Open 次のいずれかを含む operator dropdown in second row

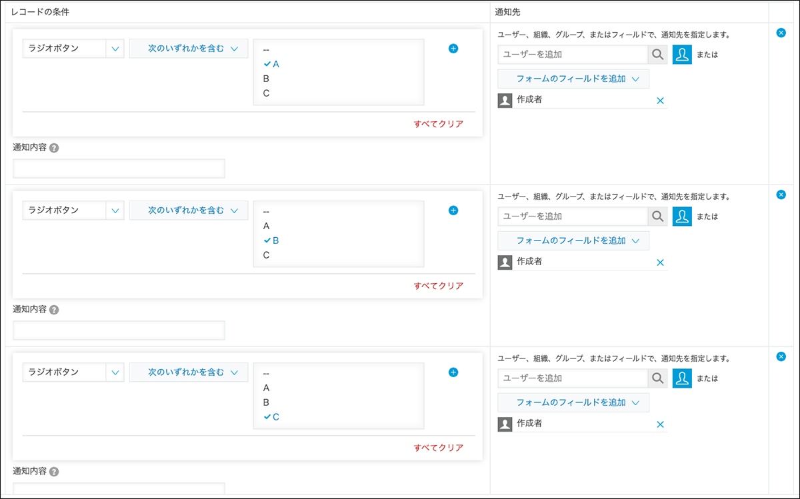coord(189,211)
